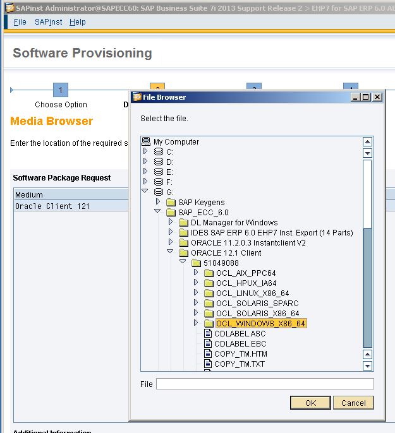Select the D: drive icon
This screenshot has width=395, height=433.
(159, 162)
